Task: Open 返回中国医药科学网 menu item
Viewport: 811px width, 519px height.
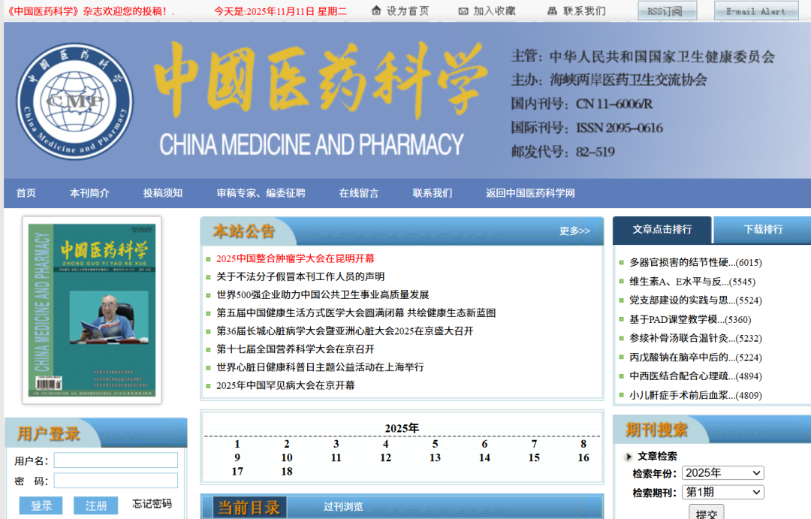Action: coord(530,193)
